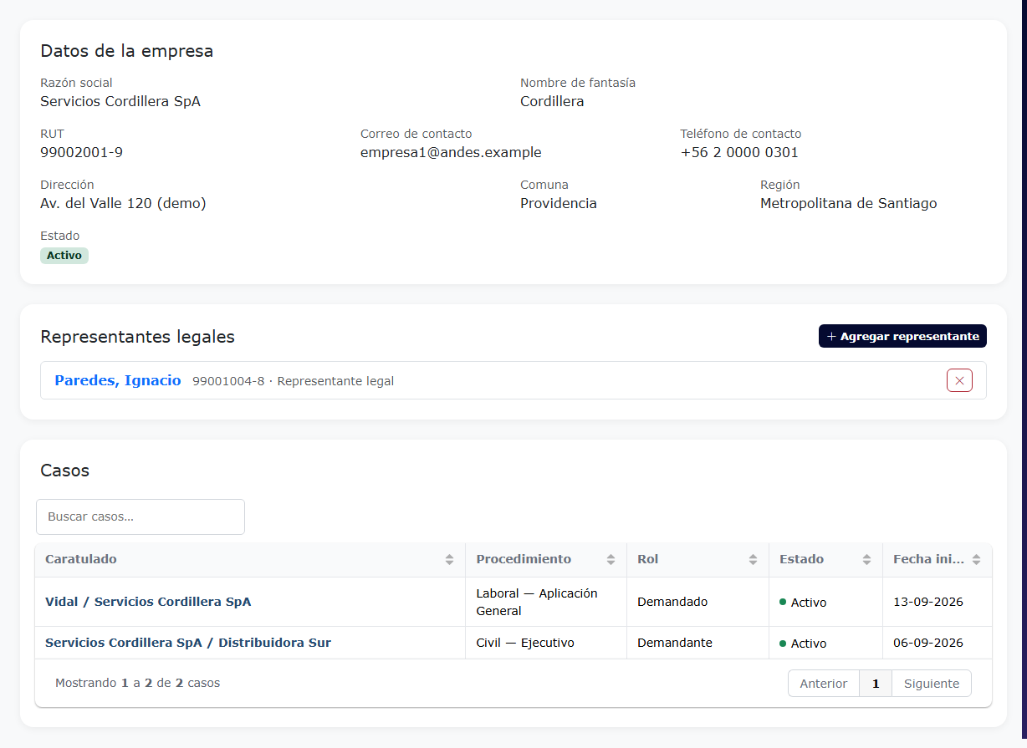Sort table by Rol column arrows
This screenshot has width=1027, height=748.
tap(753, 560)
